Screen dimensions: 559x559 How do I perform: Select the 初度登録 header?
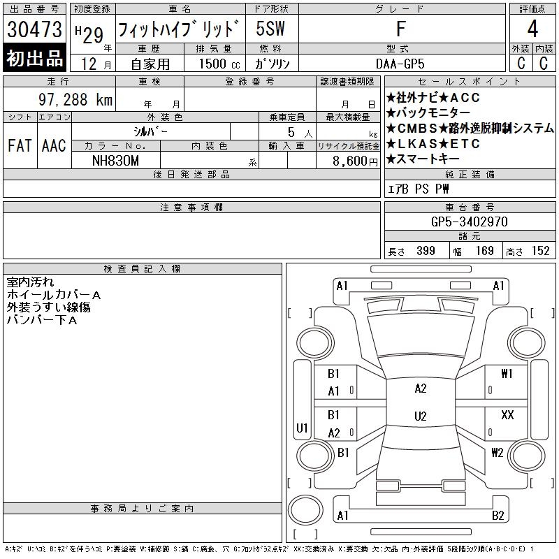pos(92,8)
